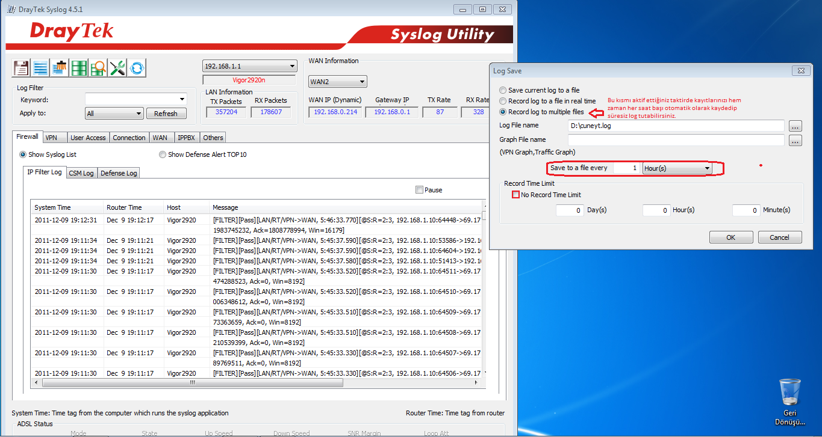Click the floppy disk save log icon

[x=21, y=68]
